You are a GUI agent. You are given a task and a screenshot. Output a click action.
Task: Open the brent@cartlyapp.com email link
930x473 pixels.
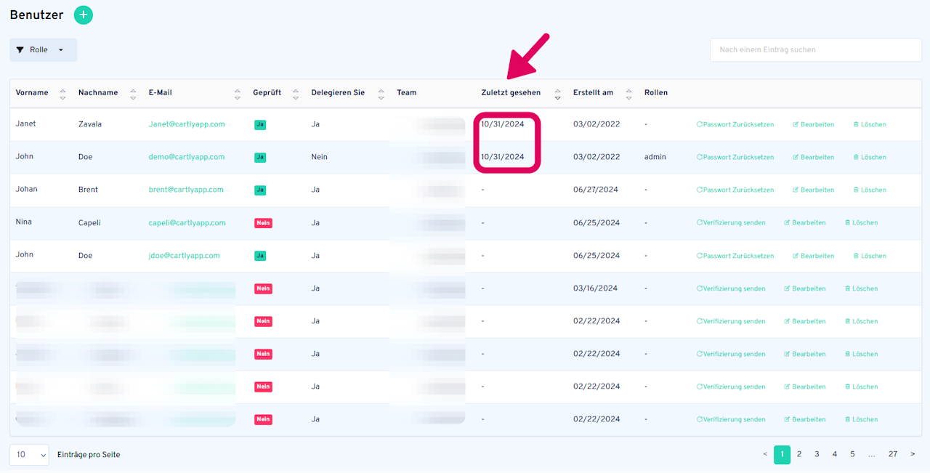pos(186,190)
